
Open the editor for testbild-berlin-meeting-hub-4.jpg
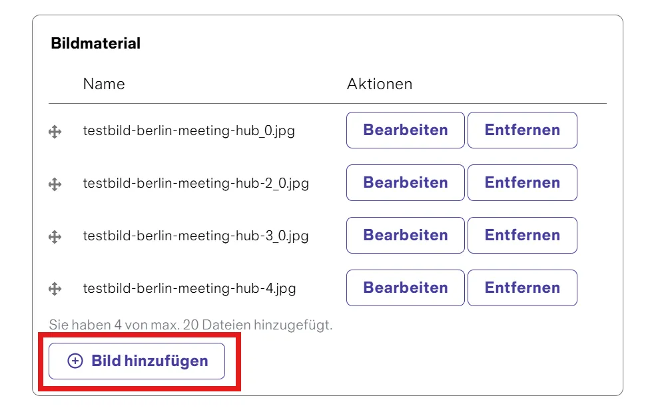pos(405,288)
